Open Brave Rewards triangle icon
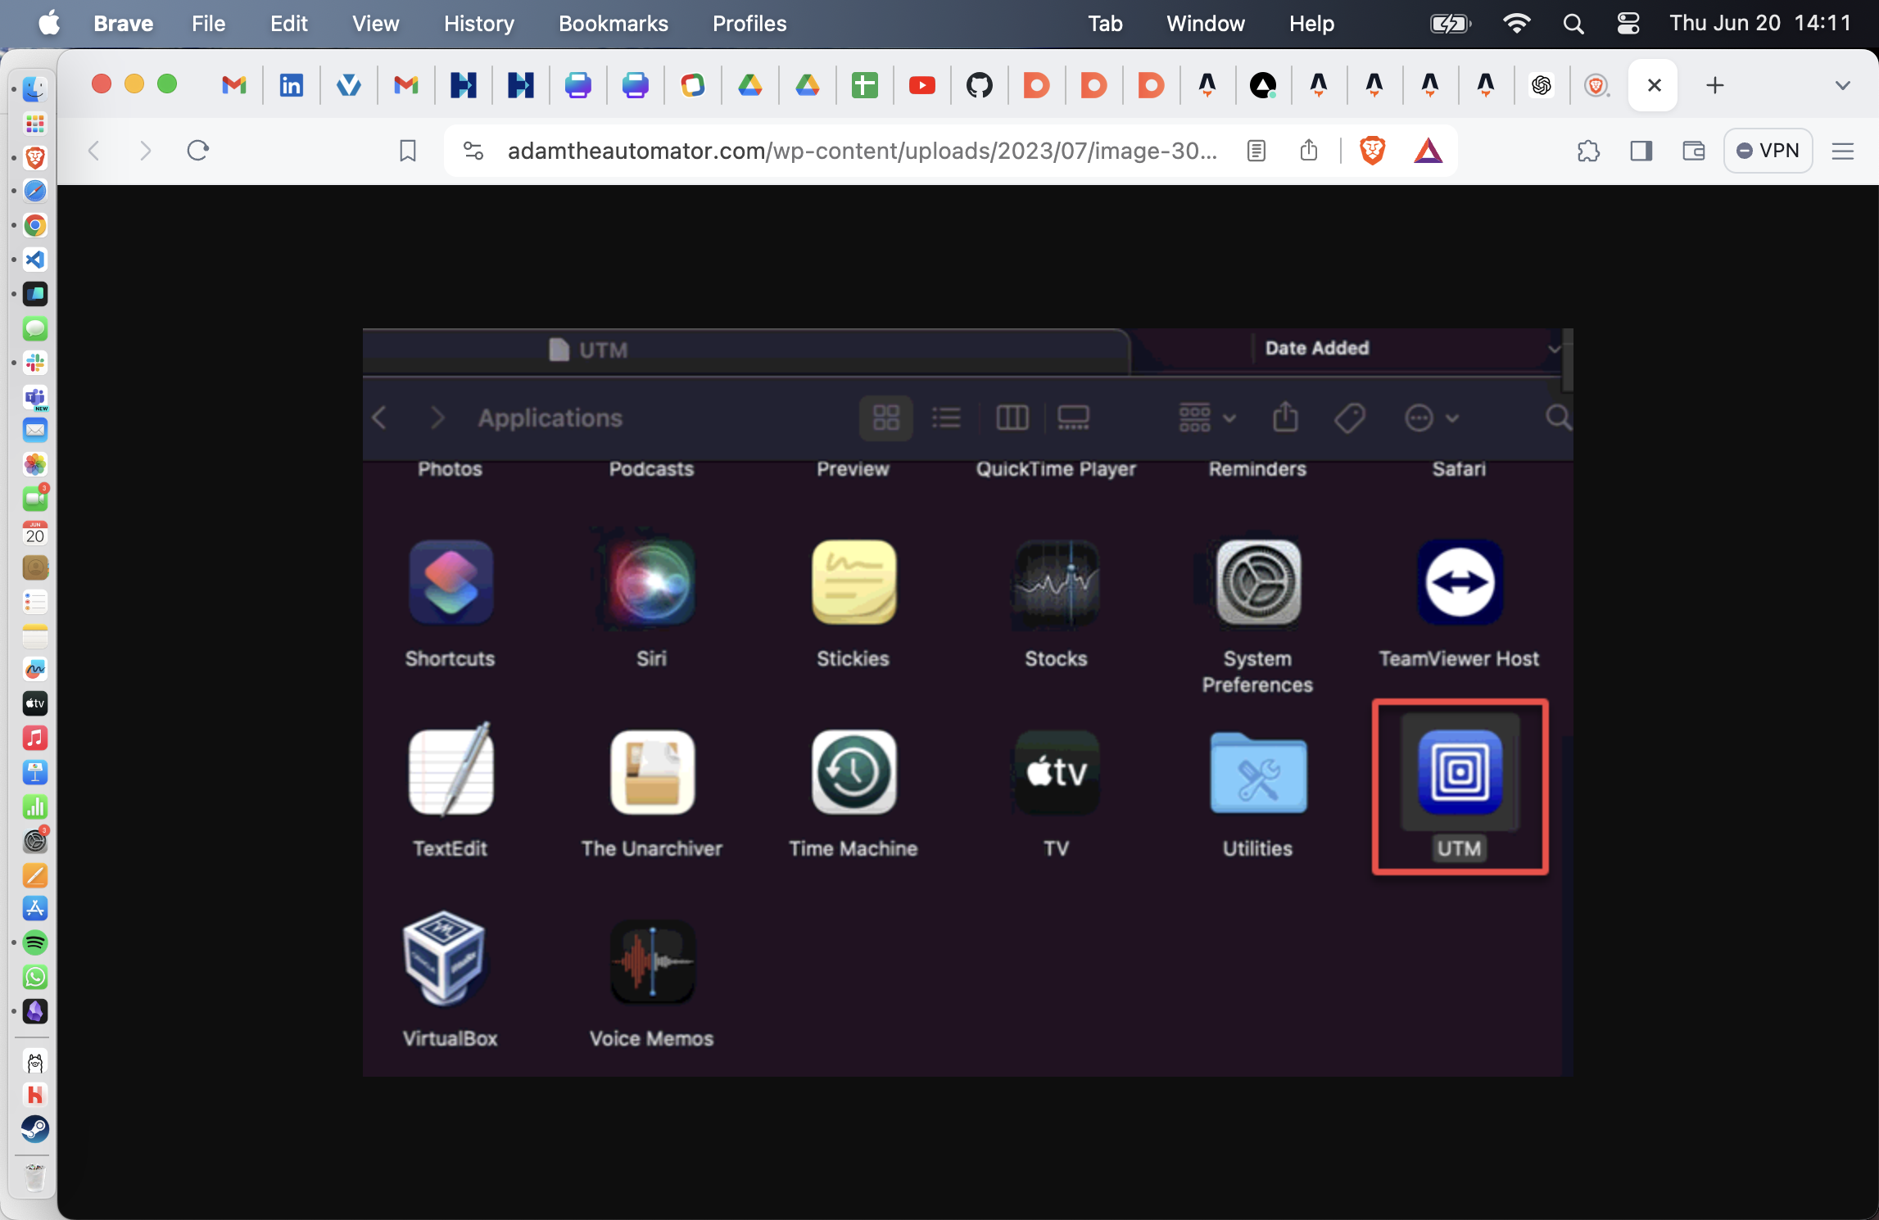The height and width of the screenshot is (1220, 1879). (1428, 151)
